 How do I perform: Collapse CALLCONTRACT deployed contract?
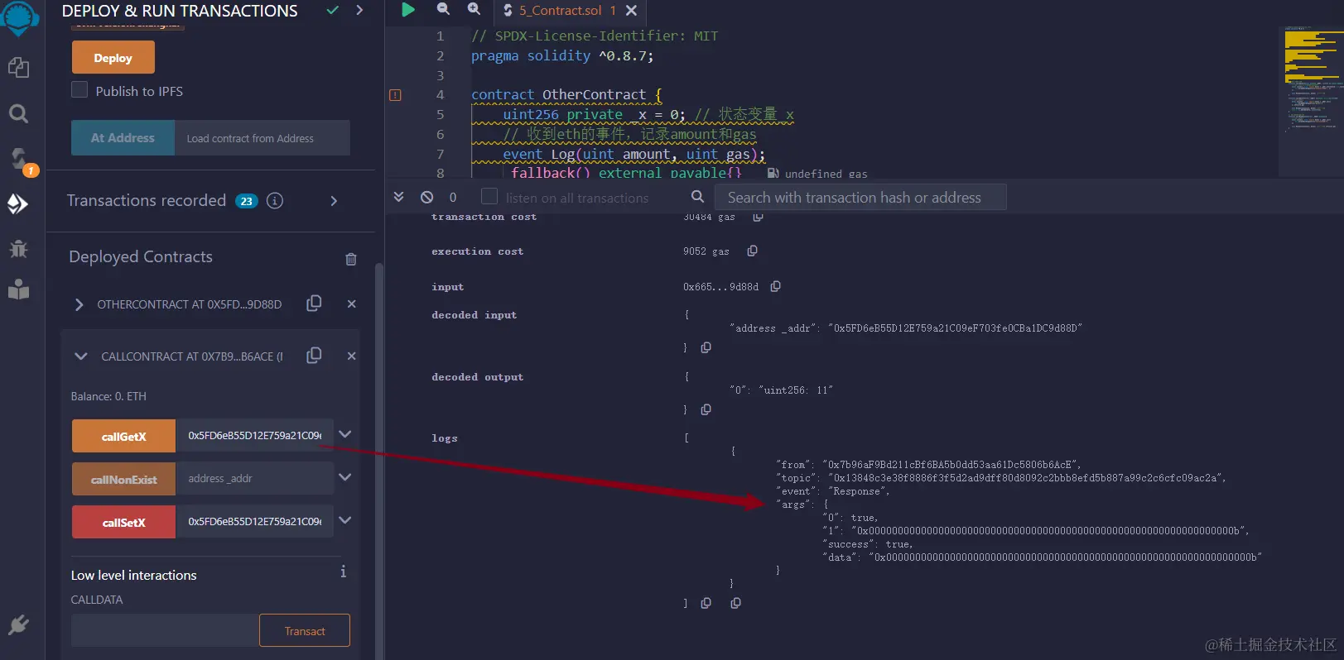point(80,356)
